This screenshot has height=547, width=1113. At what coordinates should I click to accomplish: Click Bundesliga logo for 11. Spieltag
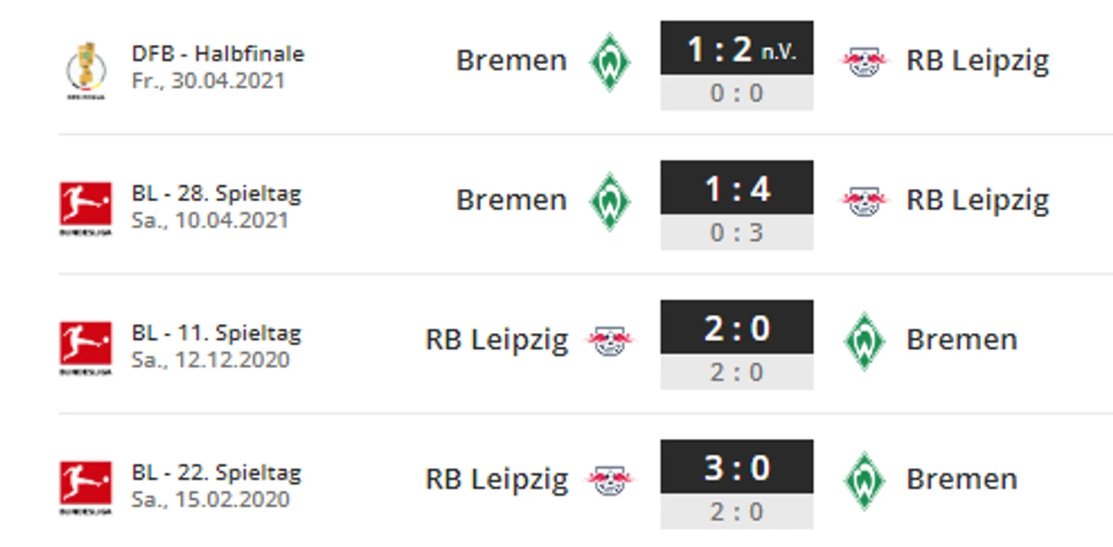pyautogui.click(x=85, y=345)
